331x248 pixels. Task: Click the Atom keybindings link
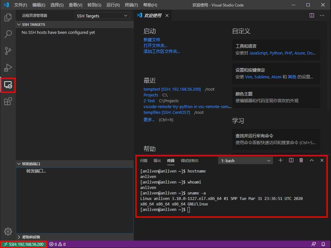276,77
